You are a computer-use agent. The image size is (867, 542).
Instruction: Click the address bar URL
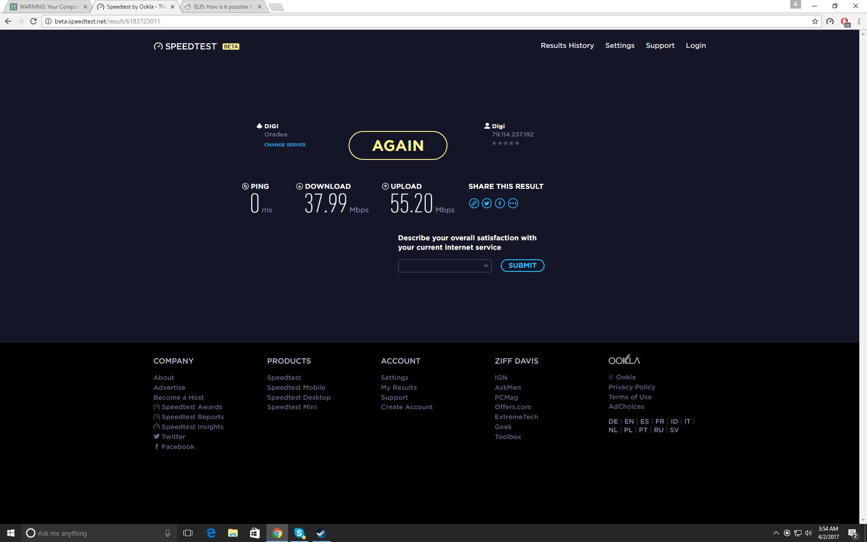(x=107, y=21)
